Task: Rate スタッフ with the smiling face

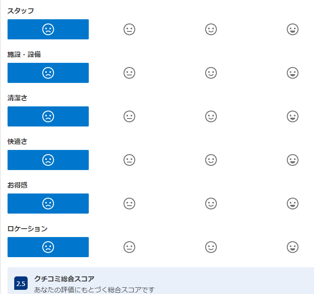Action: point(211,29)
